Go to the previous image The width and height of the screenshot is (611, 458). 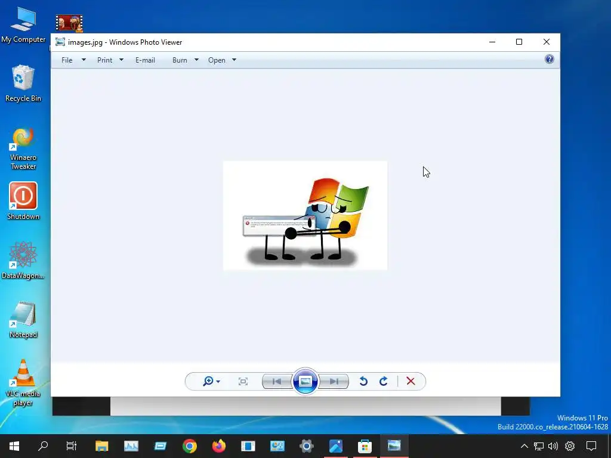pos(277,381)
